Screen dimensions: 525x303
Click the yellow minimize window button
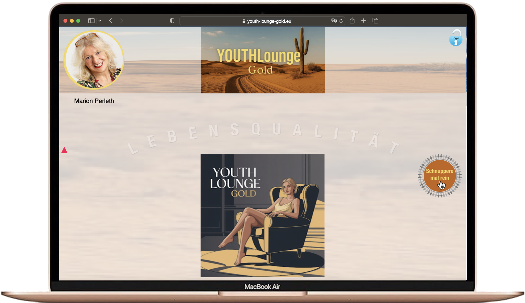pos(72,21)
